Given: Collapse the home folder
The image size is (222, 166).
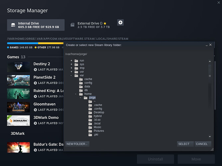Looking at the screenshot, I should [76, 94].
